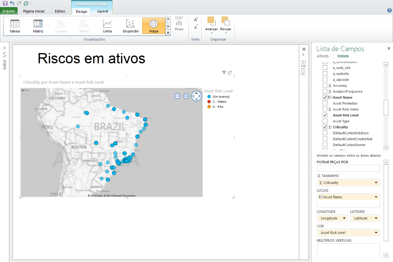Switch to Página Inicial tab
Viewport: 393px width, 262px height.
pyautogui.click(x=34, y=11)
